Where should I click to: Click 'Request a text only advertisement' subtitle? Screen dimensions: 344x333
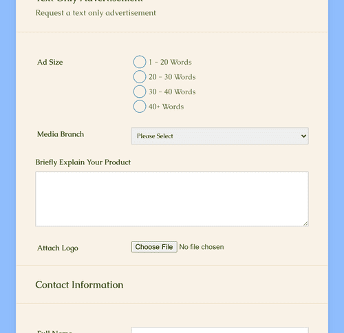(x=96, y=13)
